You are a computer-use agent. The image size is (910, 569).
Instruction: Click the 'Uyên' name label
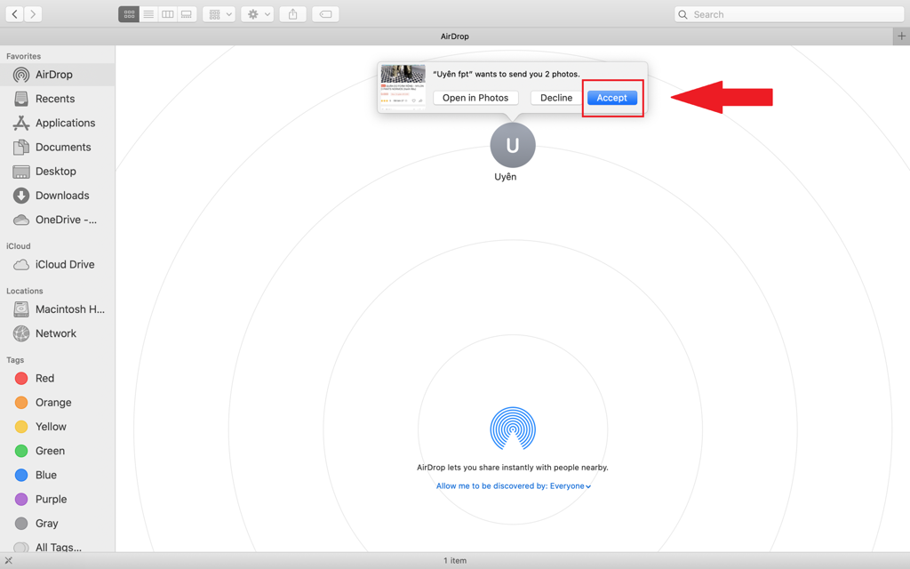pyautogui.click(x=505, y=177)
